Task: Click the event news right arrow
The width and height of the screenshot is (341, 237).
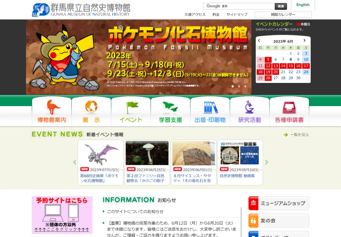Action: [266, 162]
